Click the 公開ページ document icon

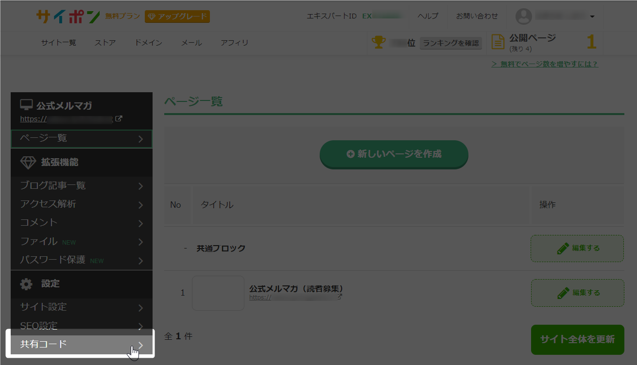coord(498,42)
